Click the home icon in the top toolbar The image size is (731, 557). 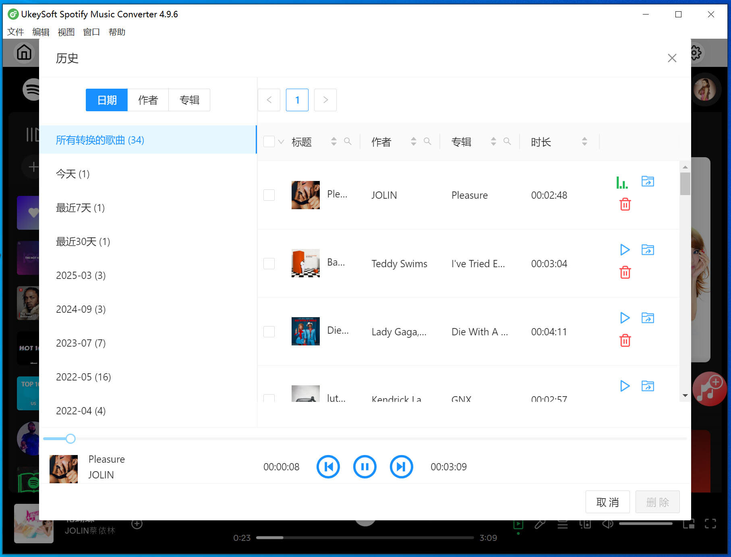(x=24, y=52)
